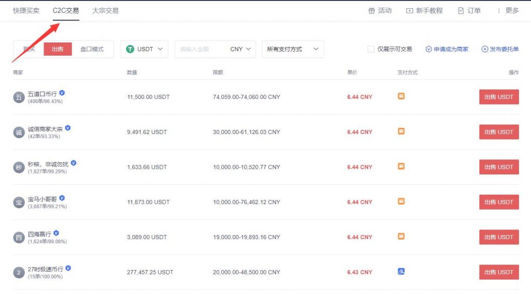Click verified badge next to 诚信商家大宗
The width and height of the screenshot is (531, 294).
[x=68, y=128]
